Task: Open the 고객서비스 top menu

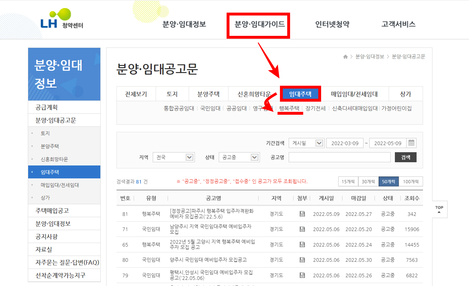Action: (x=398, y=24)
